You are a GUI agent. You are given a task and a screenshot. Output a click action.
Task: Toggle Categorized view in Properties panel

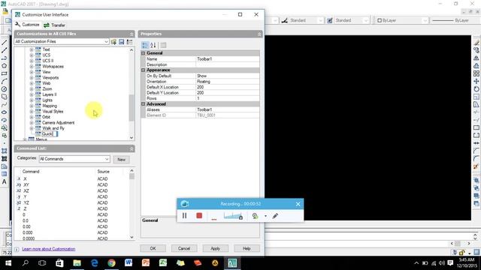145,45
